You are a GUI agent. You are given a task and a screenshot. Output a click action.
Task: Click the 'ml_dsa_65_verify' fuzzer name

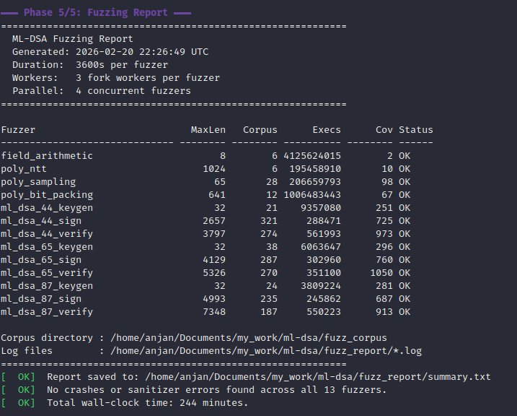click(47, 273)
